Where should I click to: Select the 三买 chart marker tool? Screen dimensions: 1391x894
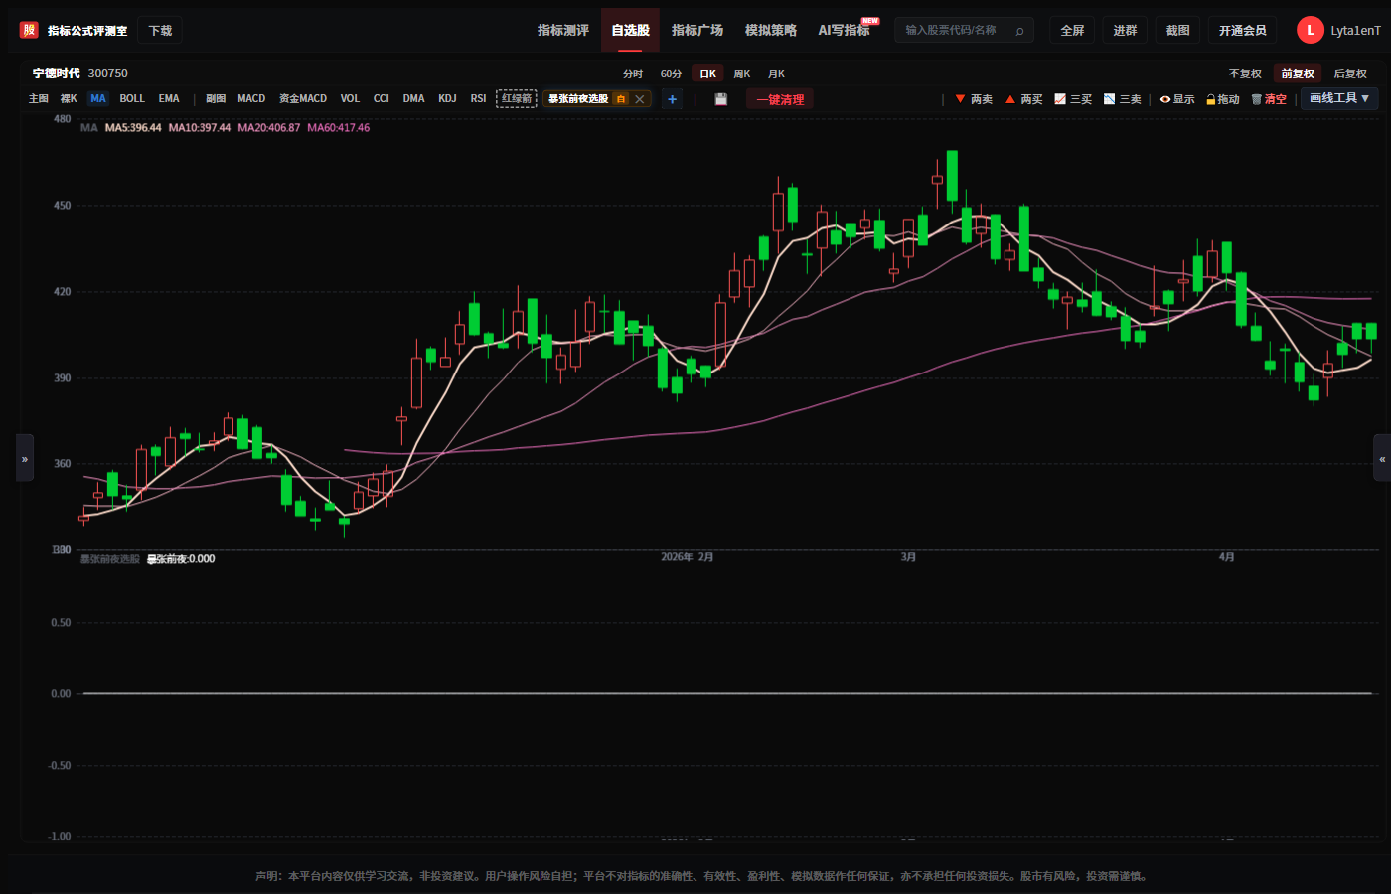point(1073,99)
